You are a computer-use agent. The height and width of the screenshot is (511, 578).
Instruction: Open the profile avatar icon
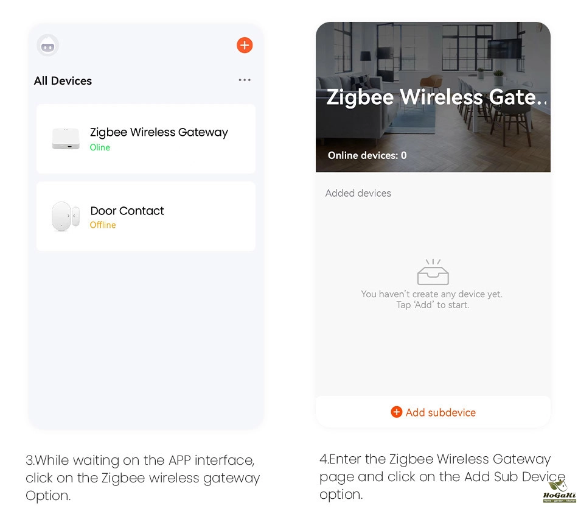48,45
